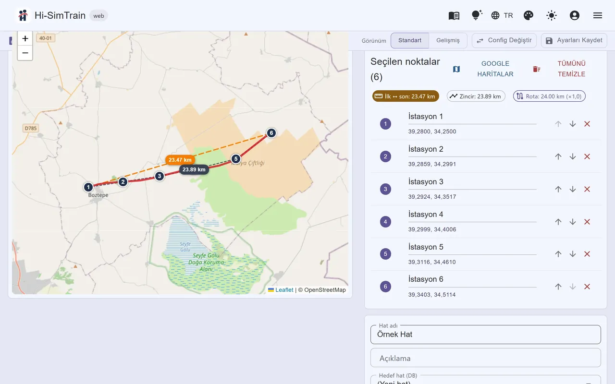
Task: Click map marker 6
Action: pyautogui.click(x=271, y=133)
